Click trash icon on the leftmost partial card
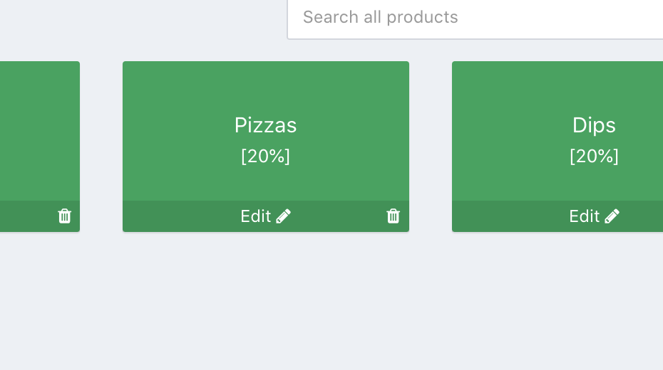663x370 pixels. pos(64,216)
